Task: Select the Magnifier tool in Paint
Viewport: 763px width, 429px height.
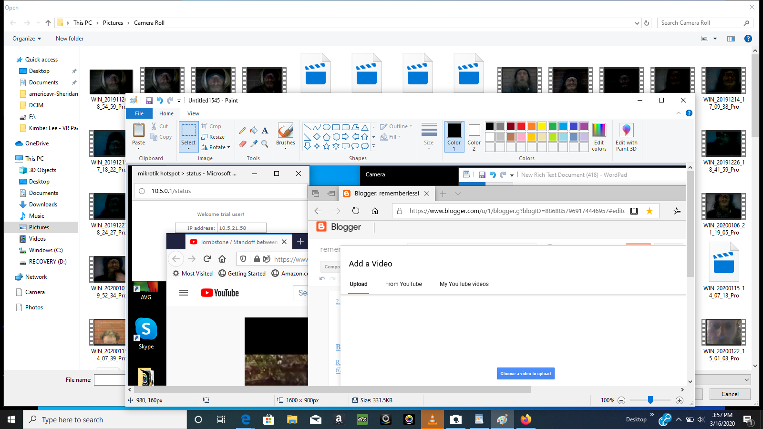Action: [265, 143]
